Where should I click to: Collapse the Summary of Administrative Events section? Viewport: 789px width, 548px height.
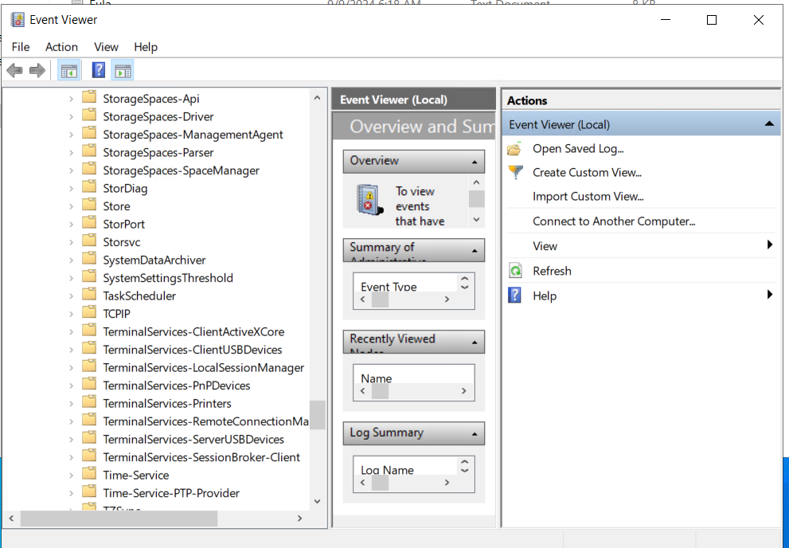coord(475,251)
